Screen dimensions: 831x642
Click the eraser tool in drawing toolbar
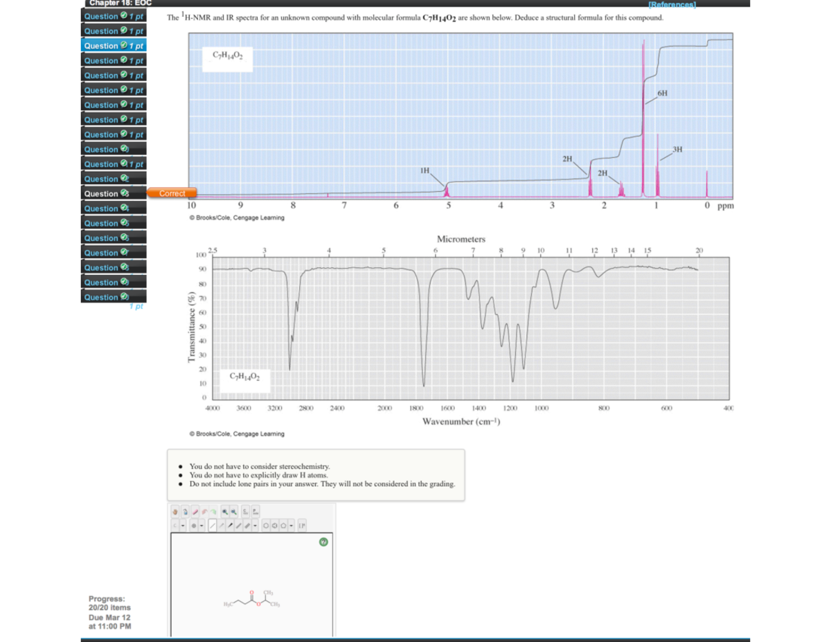195,512
